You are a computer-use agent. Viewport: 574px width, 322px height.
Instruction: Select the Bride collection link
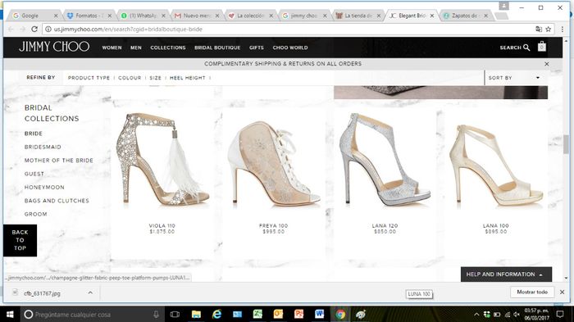(34, 134)
